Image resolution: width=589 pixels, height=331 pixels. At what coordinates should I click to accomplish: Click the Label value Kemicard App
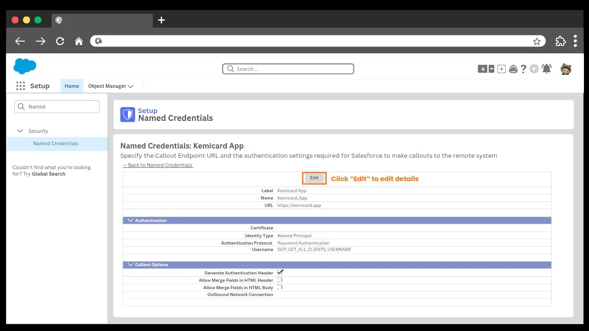[292, 191]
